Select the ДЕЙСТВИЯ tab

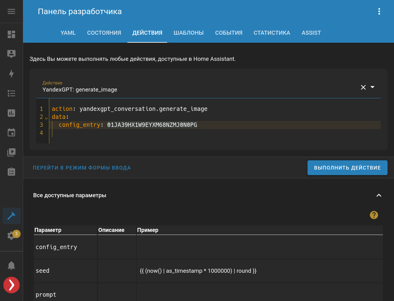[147, 33]
